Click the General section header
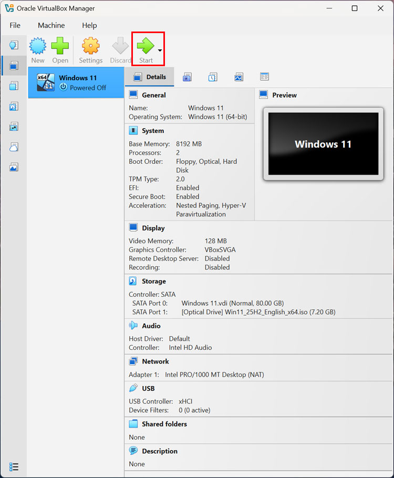This screenshot has width=394, height=478. coord(154,95)
